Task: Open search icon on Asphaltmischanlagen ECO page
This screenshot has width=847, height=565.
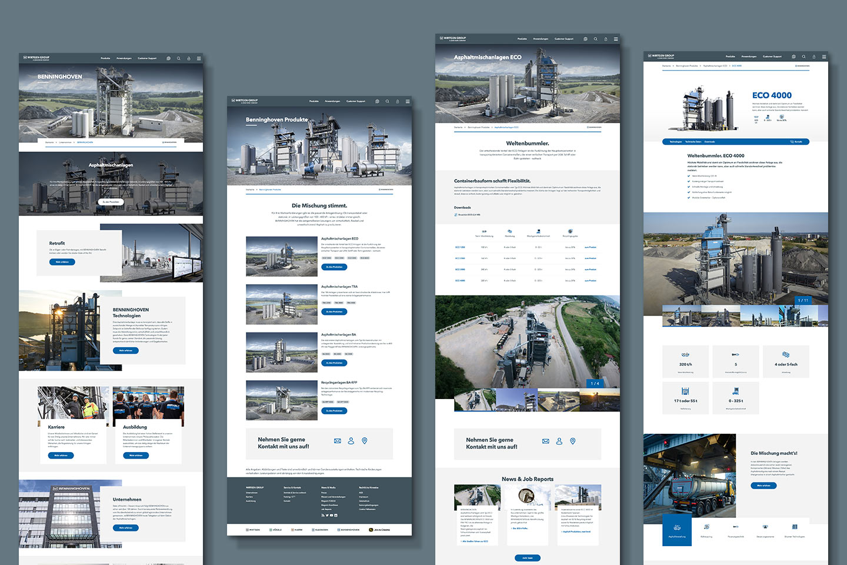Action: click(595, 39)
